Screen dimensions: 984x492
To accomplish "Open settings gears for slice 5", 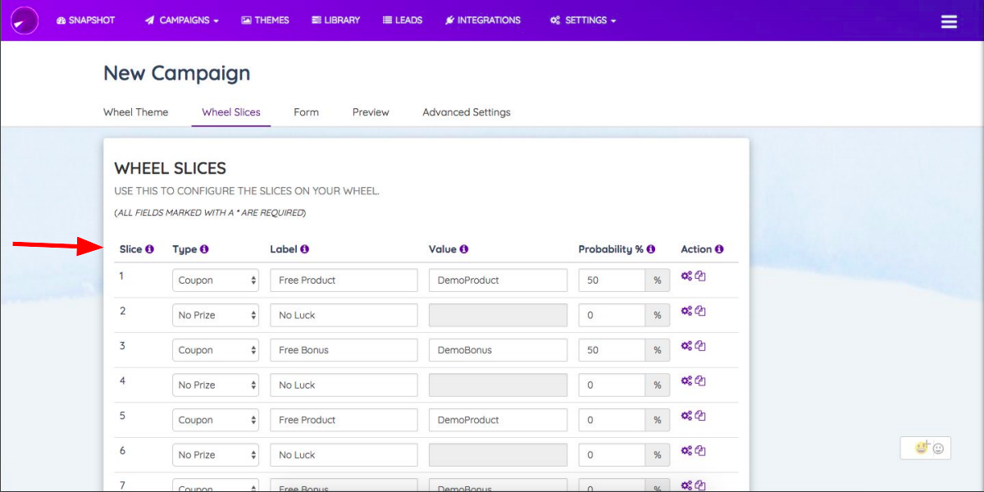I will tap(686, 416).
